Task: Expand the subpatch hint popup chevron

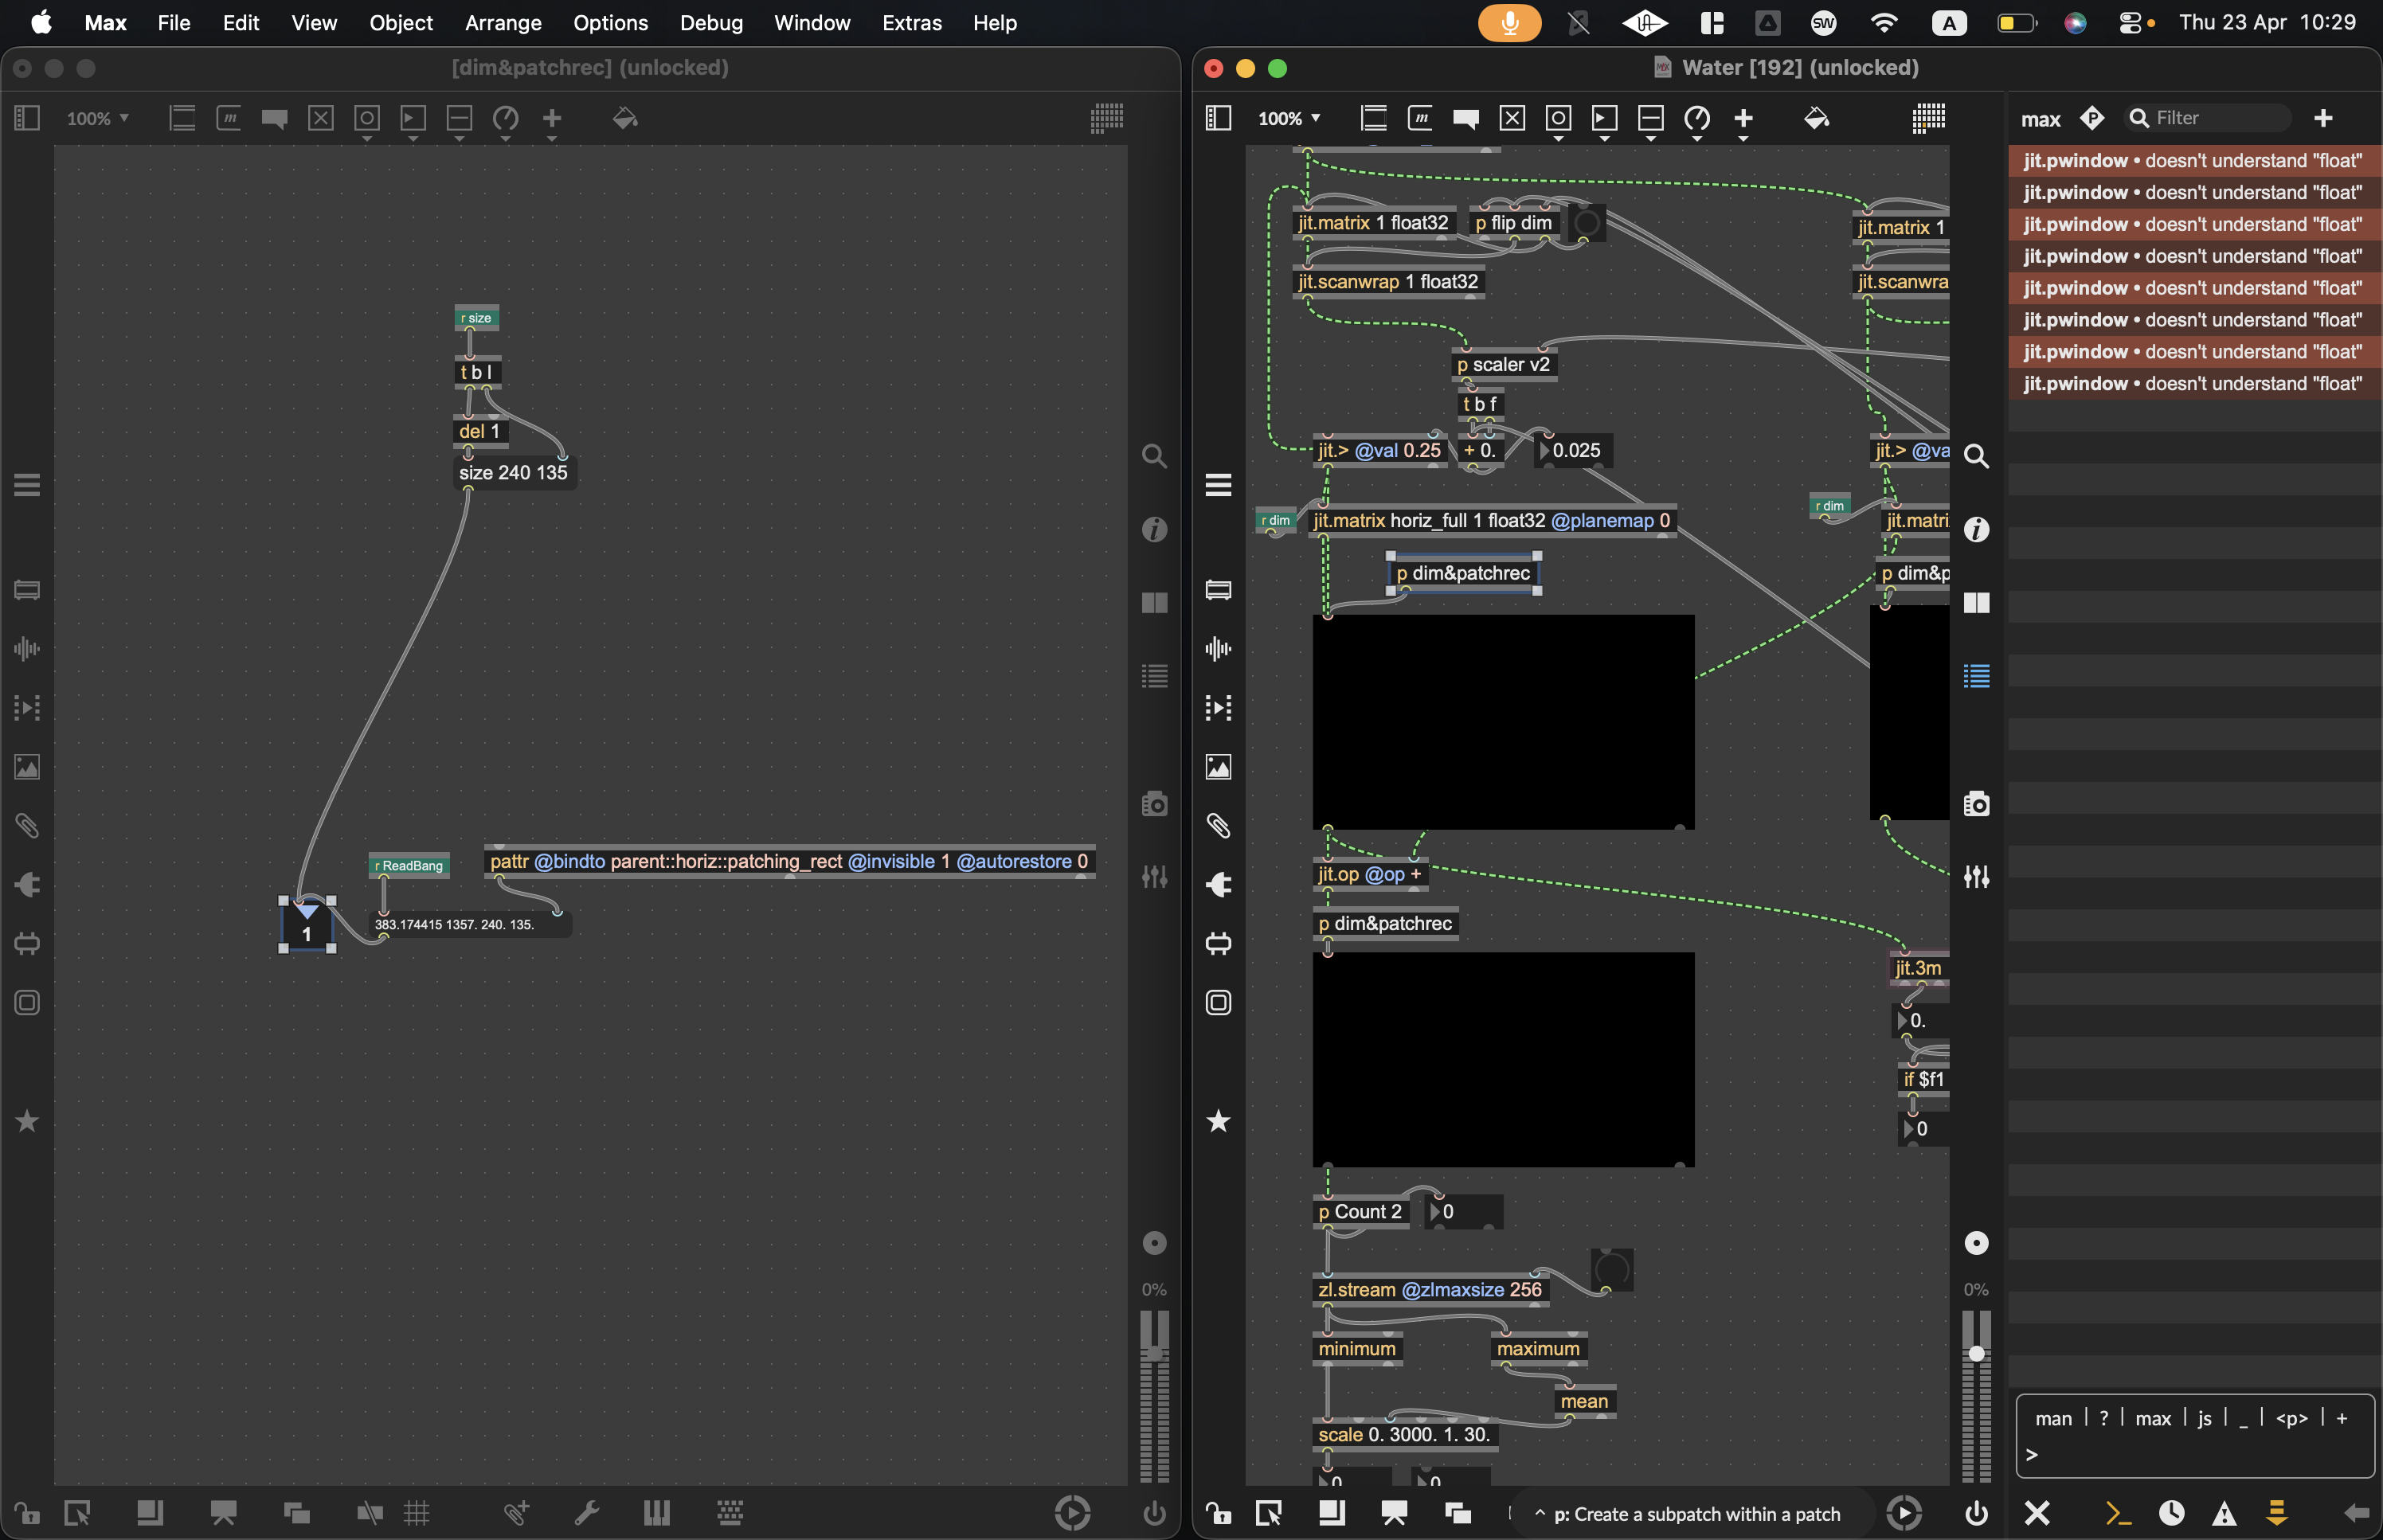Action: pos(1540,1512)
